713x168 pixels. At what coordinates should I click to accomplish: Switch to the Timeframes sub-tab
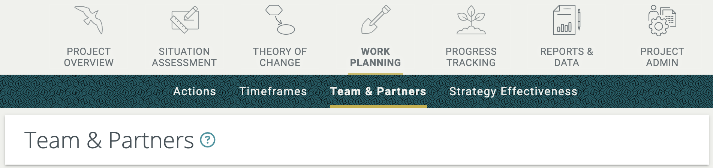click(x=273, y=91)
